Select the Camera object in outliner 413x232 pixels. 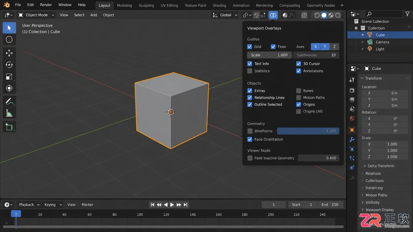(382, 42)
